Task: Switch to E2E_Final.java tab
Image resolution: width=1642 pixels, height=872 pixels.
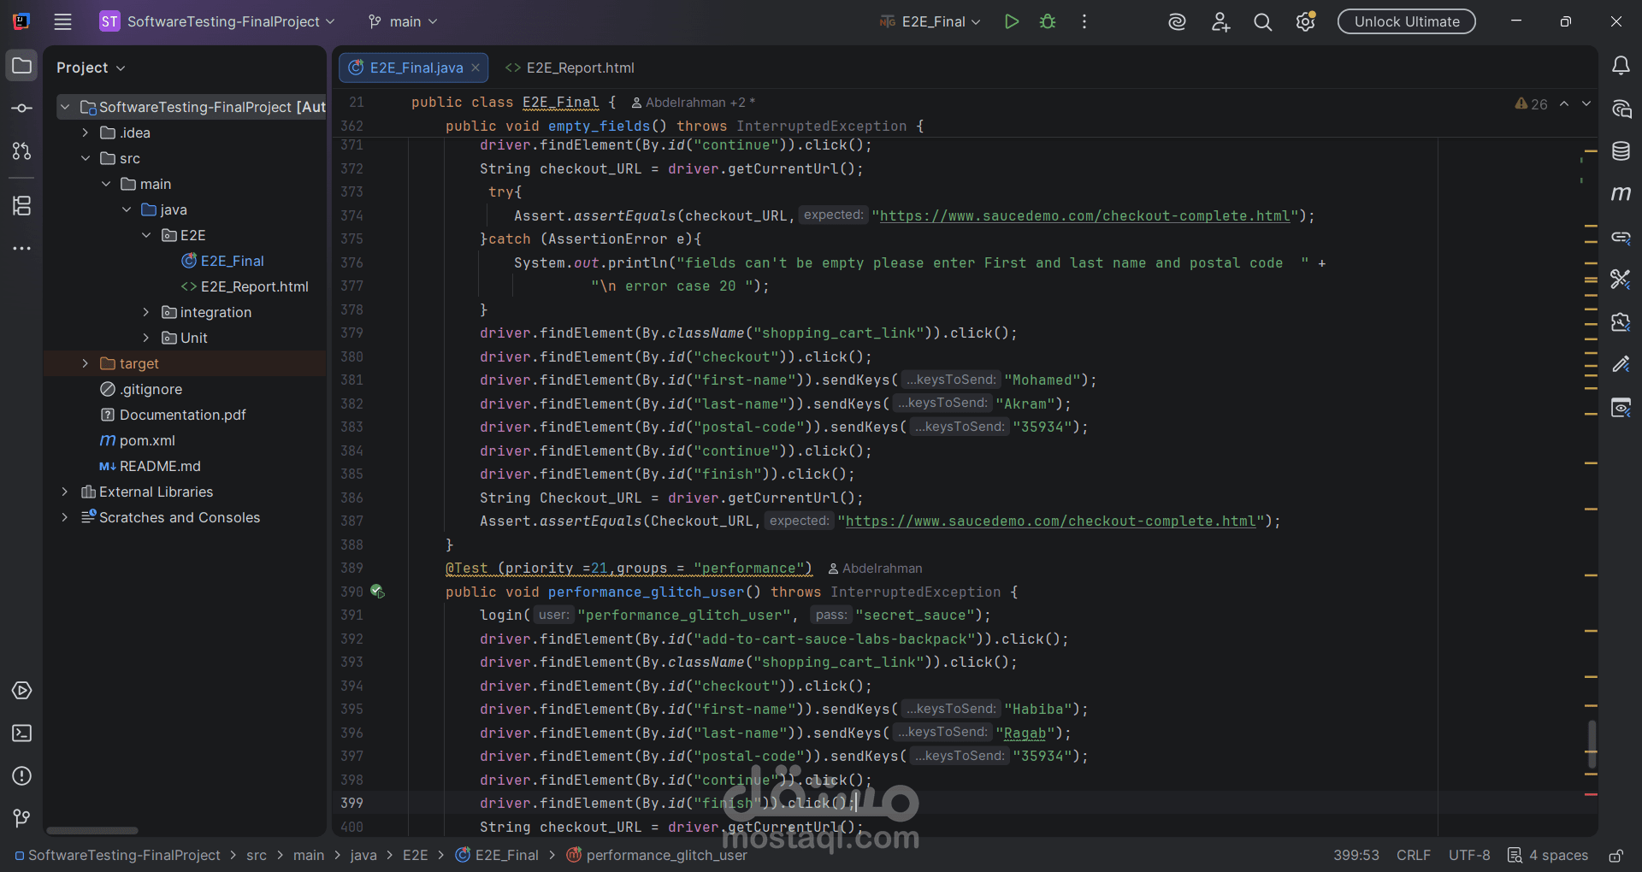Action: tap(414, 68)
